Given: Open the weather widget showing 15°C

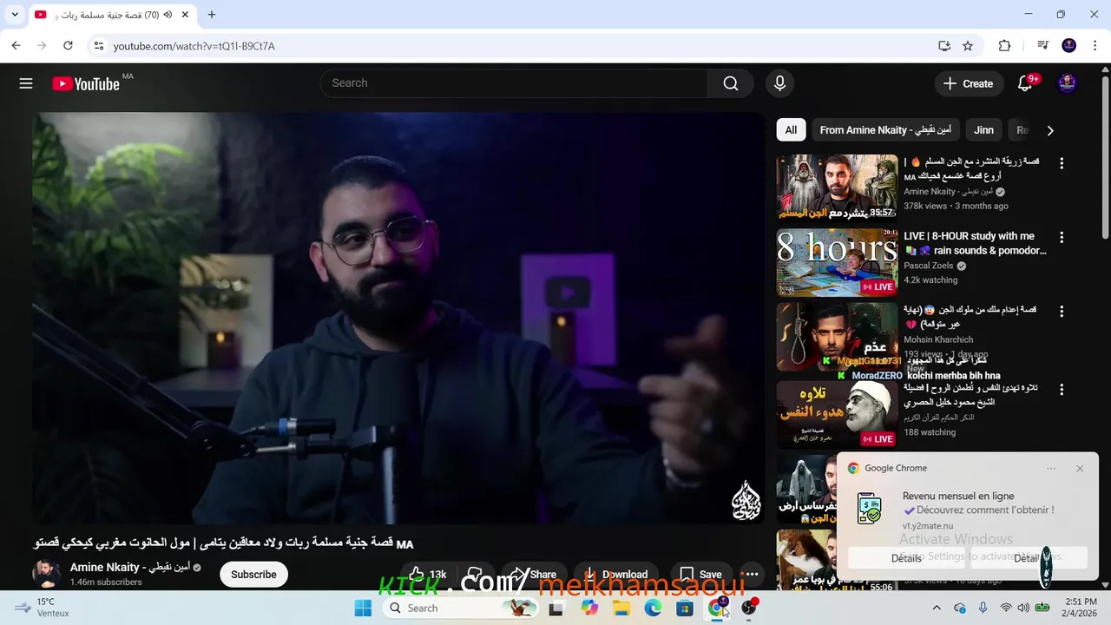Looking at the screenshot, I should 42,608.
